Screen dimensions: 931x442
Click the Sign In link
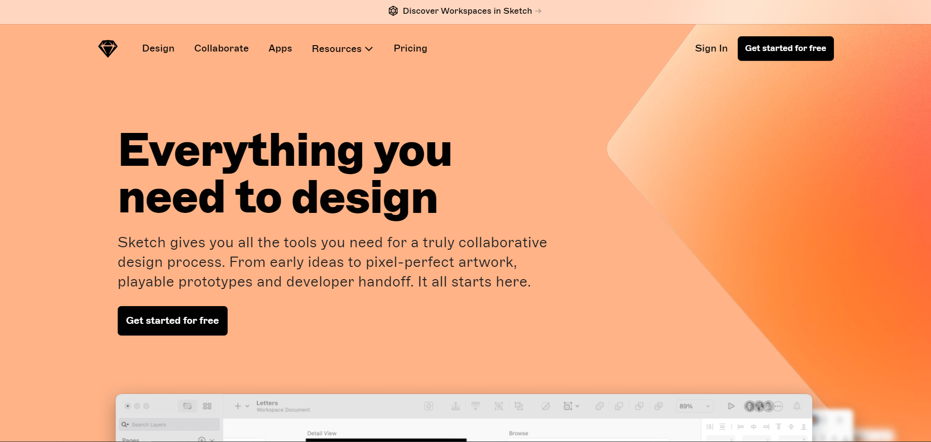[711, 49]
